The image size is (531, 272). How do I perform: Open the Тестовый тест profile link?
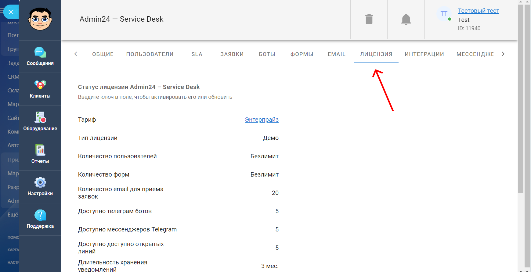pos(479,11)
